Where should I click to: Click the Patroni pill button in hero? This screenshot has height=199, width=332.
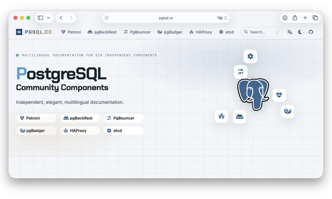coord(37,118)
